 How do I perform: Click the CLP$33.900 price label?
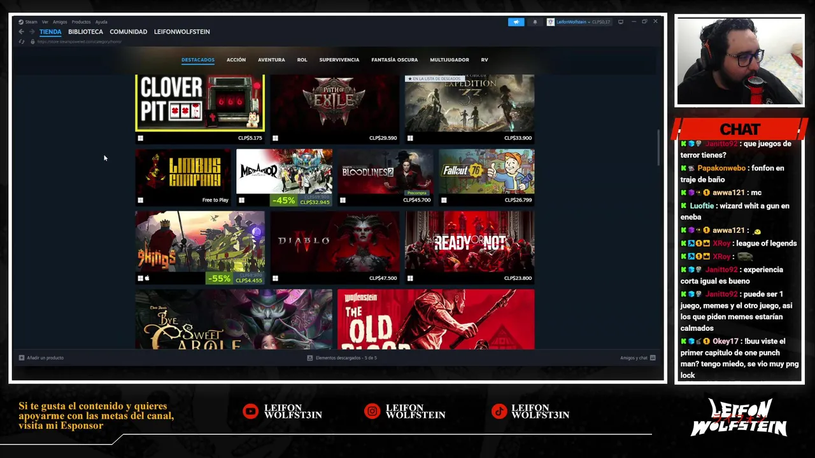tap(518, 138)
